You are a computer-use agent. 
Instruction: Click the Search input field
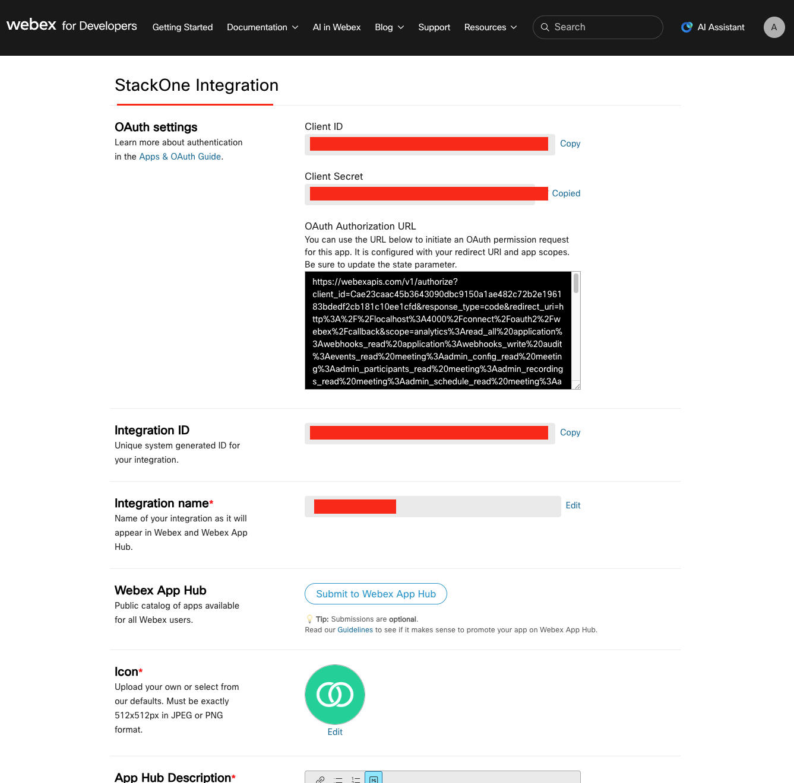598,27
